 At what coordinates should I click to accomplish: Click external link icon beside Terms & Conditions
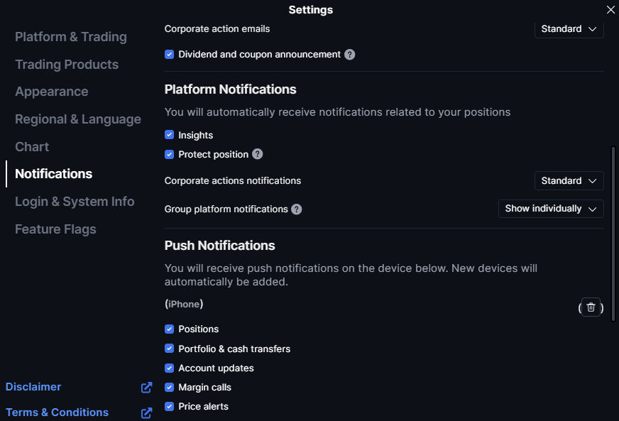point(146,412)
